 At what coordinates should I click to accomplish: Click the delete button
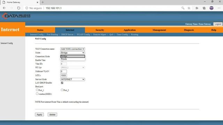pos(52,115)
